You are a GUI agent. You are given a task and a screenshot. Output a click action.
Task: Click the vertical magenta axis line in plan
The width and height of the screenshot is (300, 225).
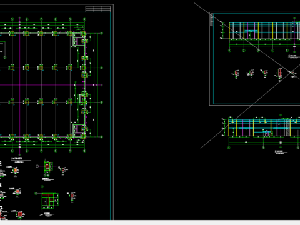click(x=20, y=86)
